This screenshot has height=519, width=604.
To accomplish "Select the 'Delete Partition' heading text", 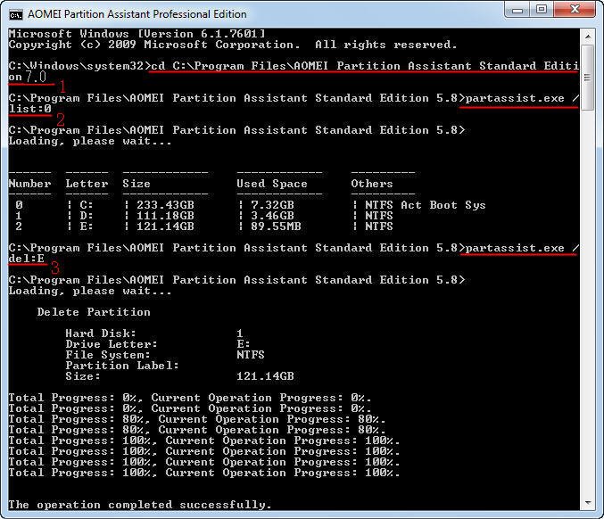I will 94,312.
